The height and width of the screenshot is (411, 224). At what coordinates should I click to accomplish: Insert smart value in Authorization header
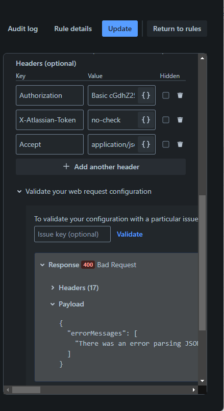tap(146, 95)
